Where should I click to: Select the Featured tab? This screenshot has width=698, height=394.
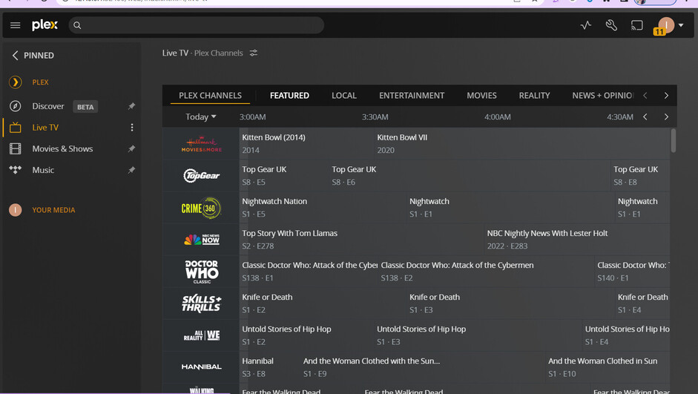(289, 95)
